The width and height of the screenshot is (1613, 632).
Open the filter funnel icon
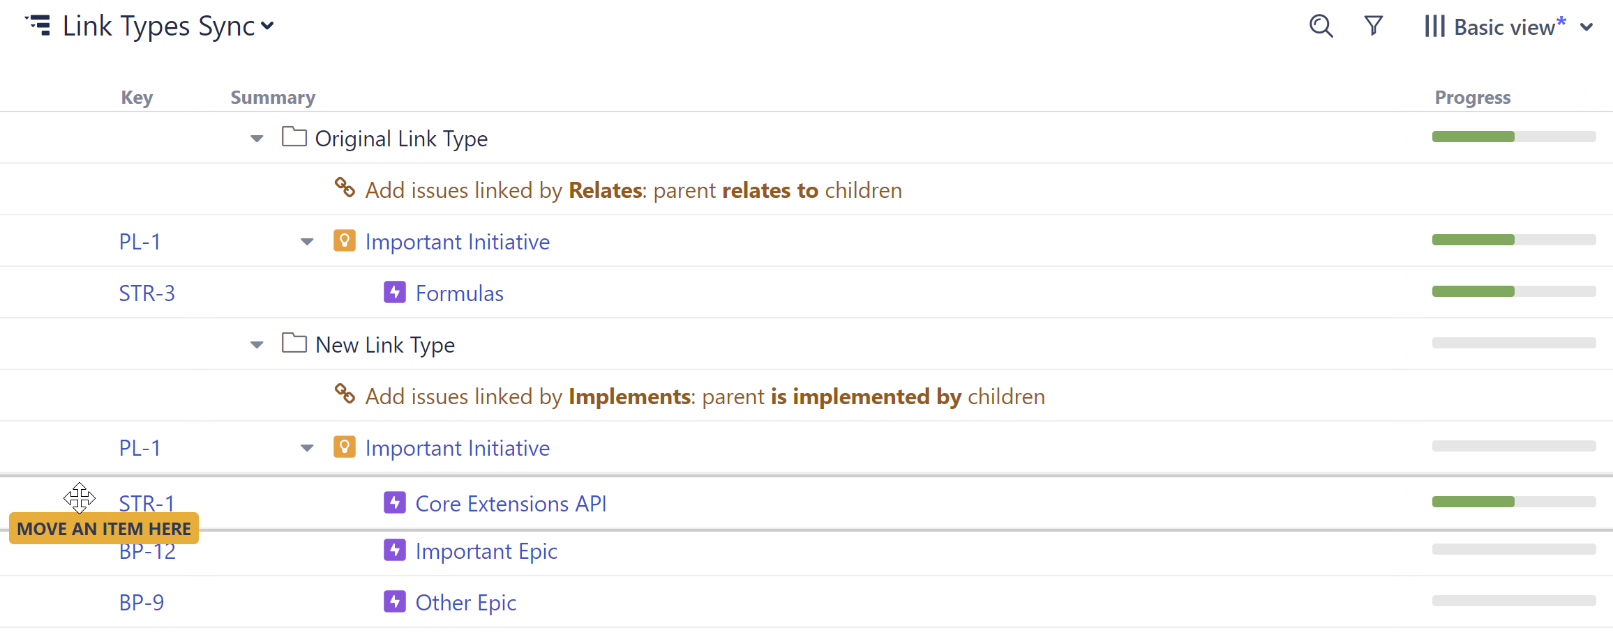1373,26
